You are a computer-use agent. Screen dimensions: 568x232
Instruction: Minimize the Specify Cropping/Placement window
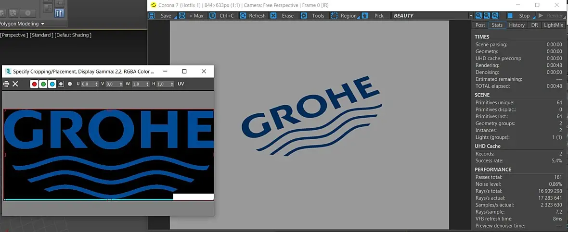(165, 71)
